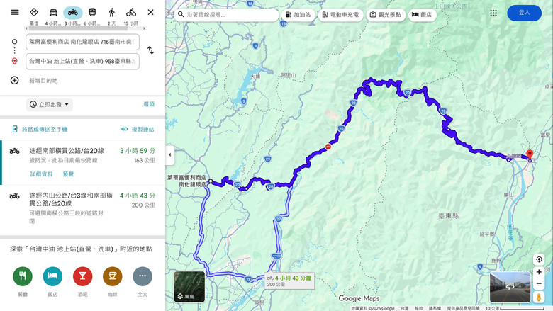Screen dimensions: 553x311
Task: Click the 3 小時 59 分 duration text
Action: [x=138, y=151]
